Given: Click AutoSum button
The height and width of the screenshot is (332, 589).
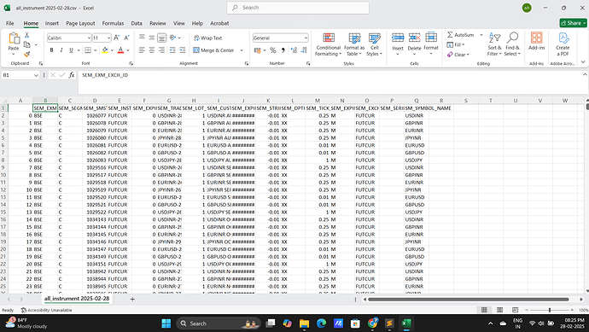Looking at the screenshot, I should point(461,35).
